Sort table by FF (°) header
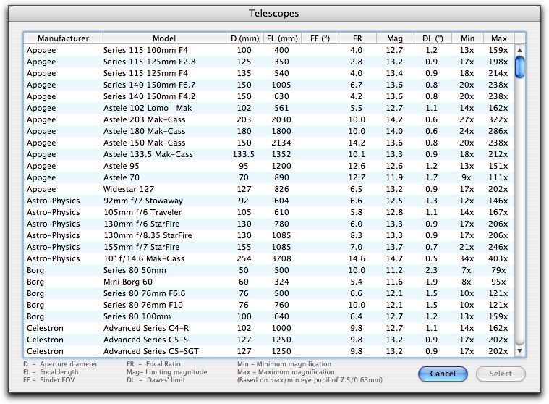The image size is (549, 404). point(320,38)
